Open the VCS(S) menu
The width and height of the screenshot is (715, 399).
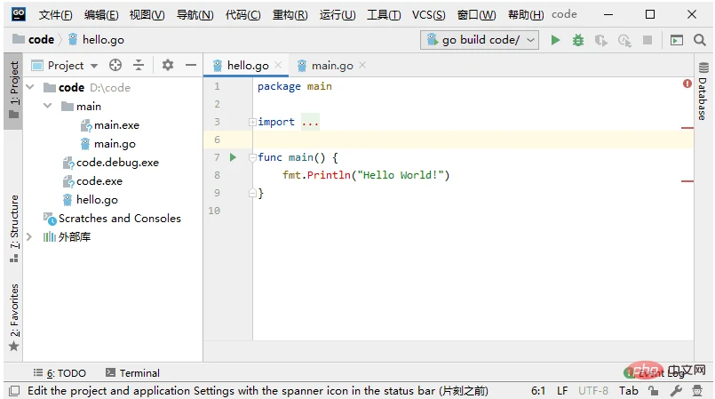429,15
